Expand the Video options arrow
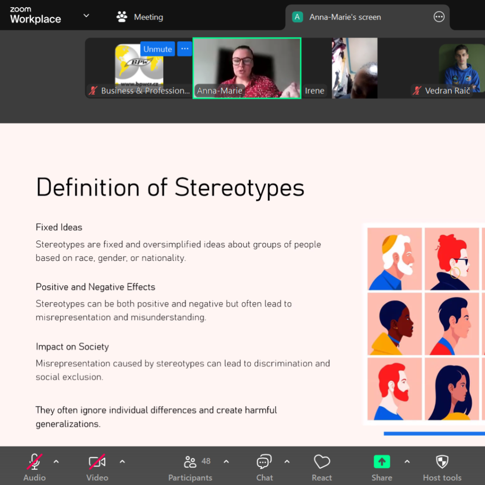Image resolution: width=485 pixels, height=485 pixels. click(122, 461)
